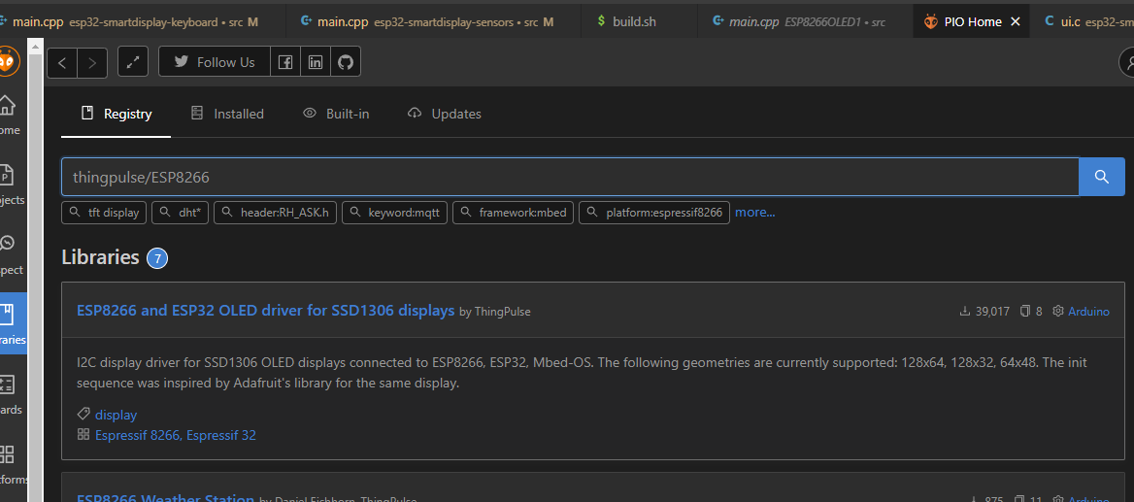Open ESP8266 and ESP32 OLED driver library

265,311
